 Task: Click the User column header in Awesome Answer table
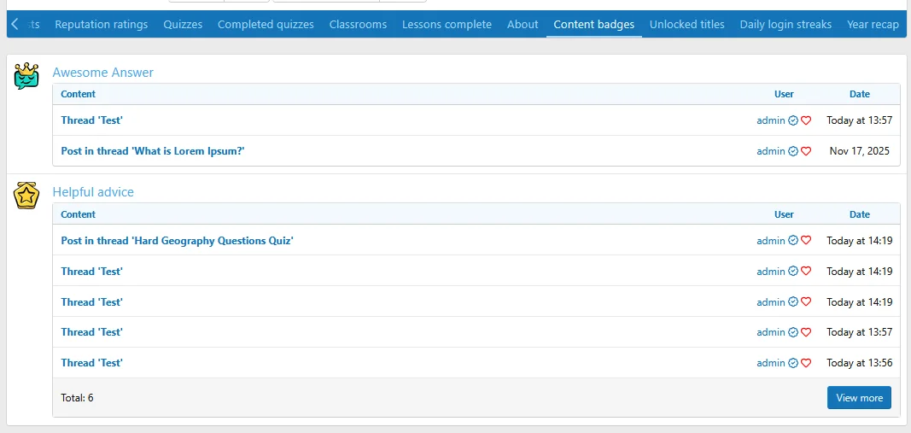click(784, 94)
